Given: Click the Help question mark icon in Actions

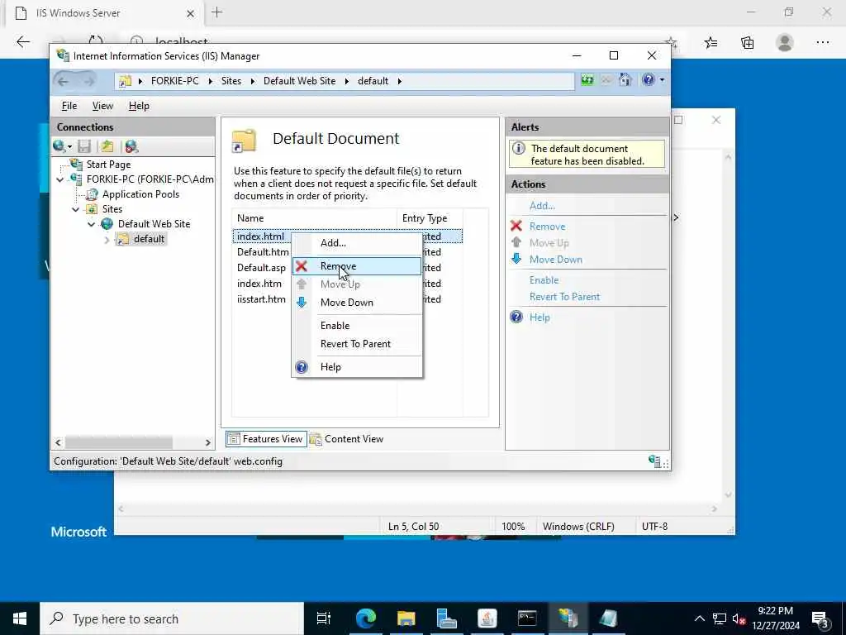Looking at the screenshot, I should (516, 317).
